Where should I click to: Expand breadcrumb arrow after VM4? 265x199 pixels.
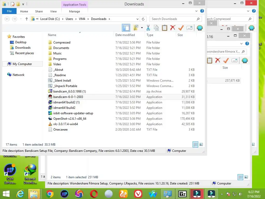(x=88, y=19)
